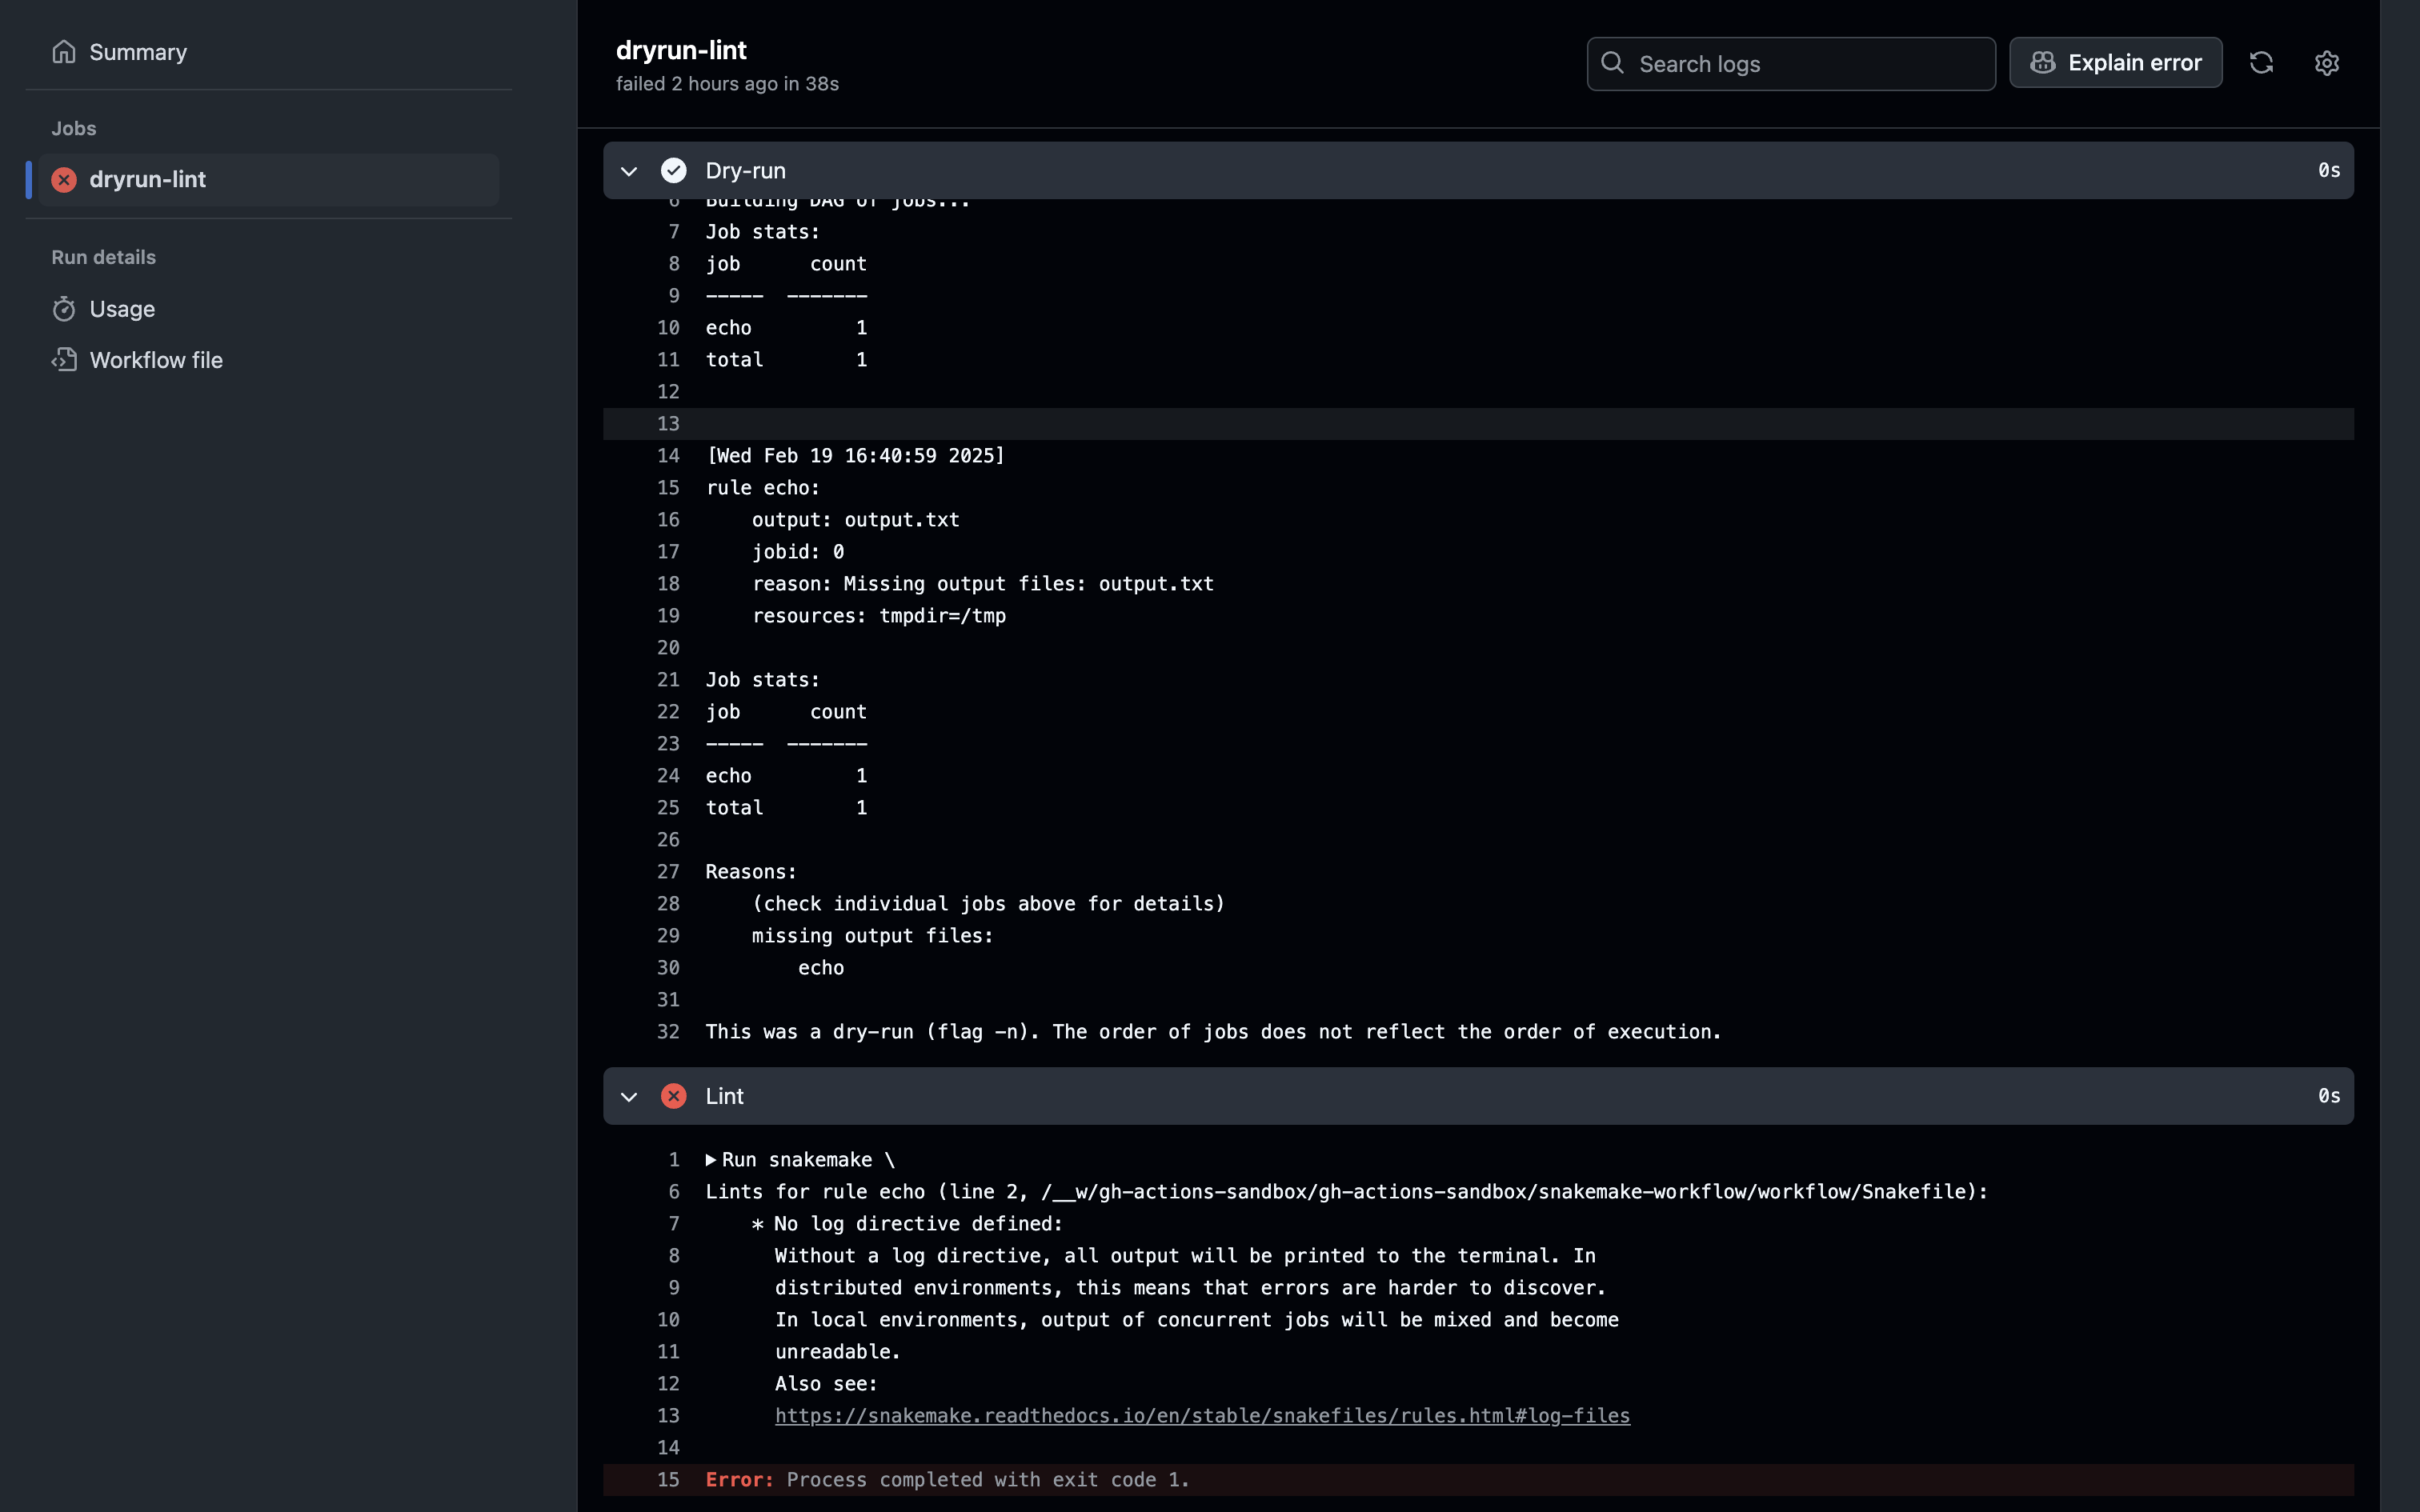Collapse the Dry-run step chevron
Image resolution: width=2420 pixels, height=1512 pixels.
point(629,171)
